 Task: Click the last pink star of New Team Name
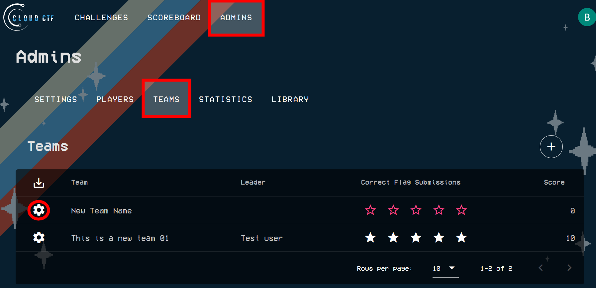point(461,210)
